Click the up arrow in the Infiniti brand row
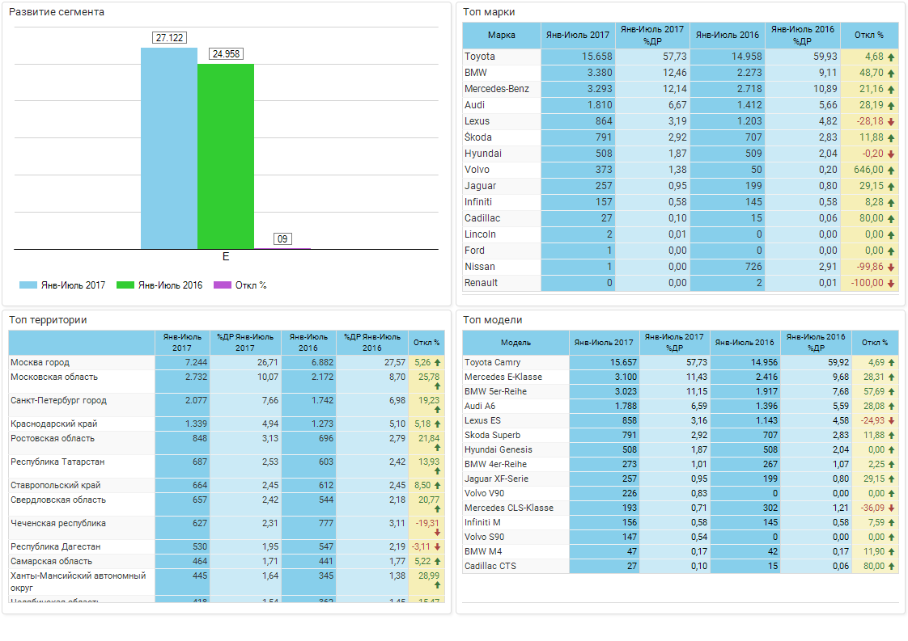Screen dimensions: 908x641 (891, 203)
